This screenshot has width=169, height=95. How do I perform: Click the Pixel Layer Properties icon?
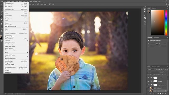tap(149, 40)
